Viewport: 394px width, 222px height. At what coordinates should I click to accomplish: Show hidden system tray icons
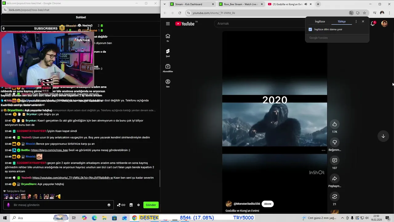point(342,218)
